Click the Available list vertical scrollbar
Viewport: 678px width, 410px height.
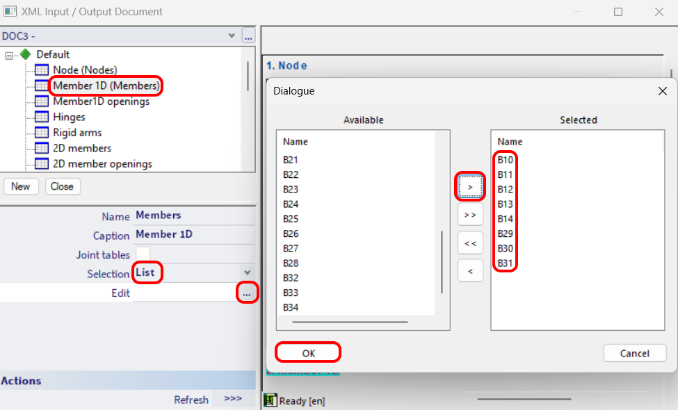(442, 262)
